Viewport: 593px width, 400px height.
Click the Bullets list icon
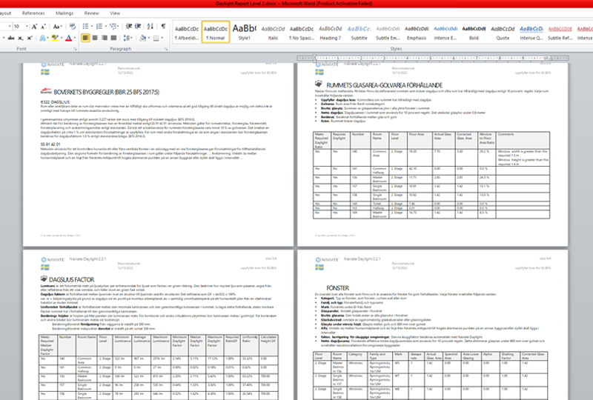click(x=85, y=27)
